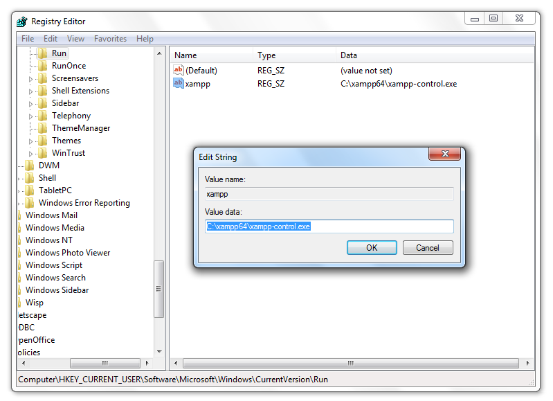553x401 pixels.
Task: Click the Windows Error Reporting folder icon
Action: [29, 203]
